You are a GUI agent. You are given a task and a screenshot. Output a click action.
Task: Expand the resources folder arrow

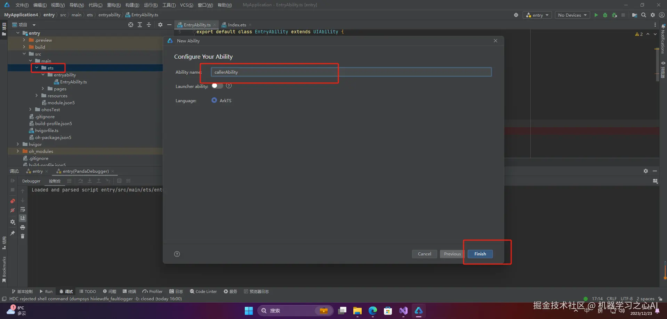37,96
